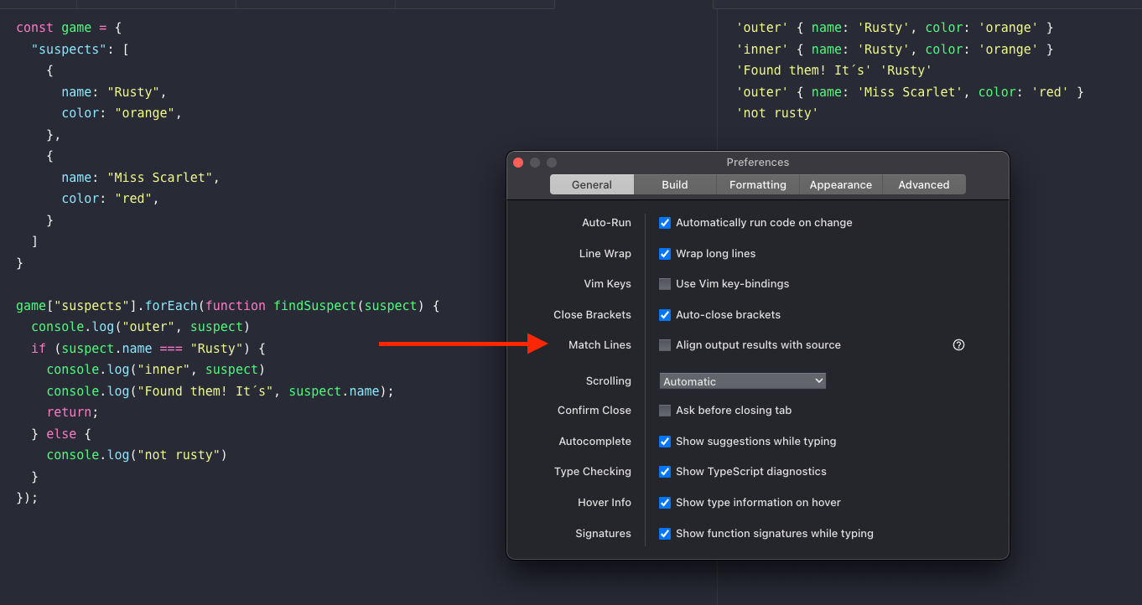Disable automatically running code on change

tap(664, 222)
